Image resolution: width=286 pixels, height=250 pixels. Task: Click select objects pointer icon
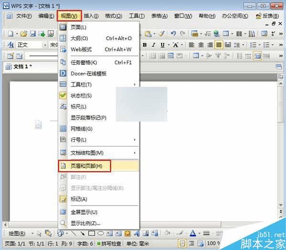pyautogui.click(x=40, y=233)
